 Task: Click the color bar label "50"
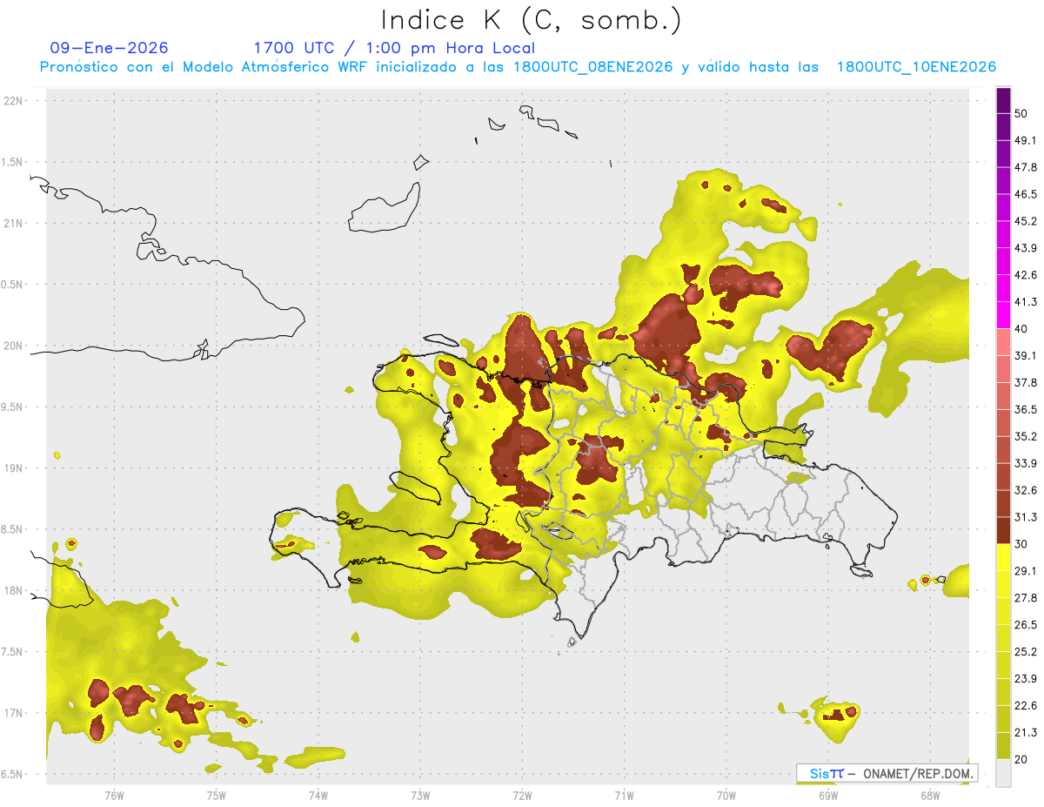[x=1021, y=113]
